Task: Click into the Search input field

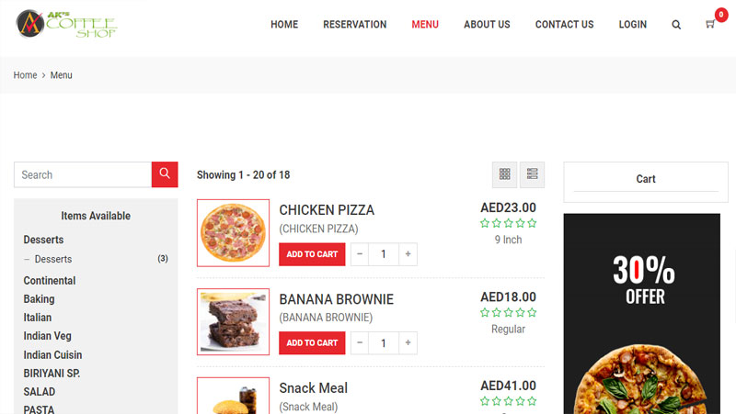Action: tap(83, 174)
